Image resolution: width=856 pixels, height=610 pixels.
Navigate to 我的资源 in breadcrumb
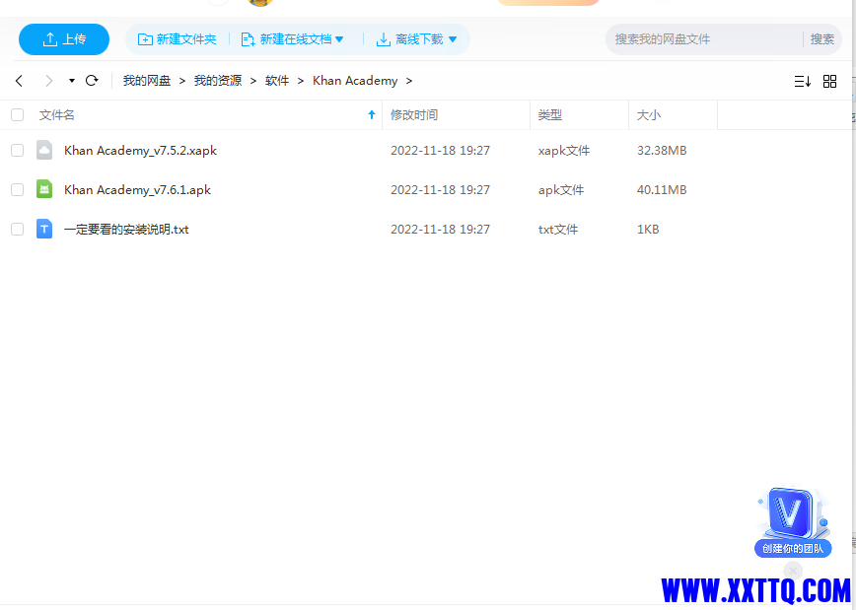[x=218, y=81]
